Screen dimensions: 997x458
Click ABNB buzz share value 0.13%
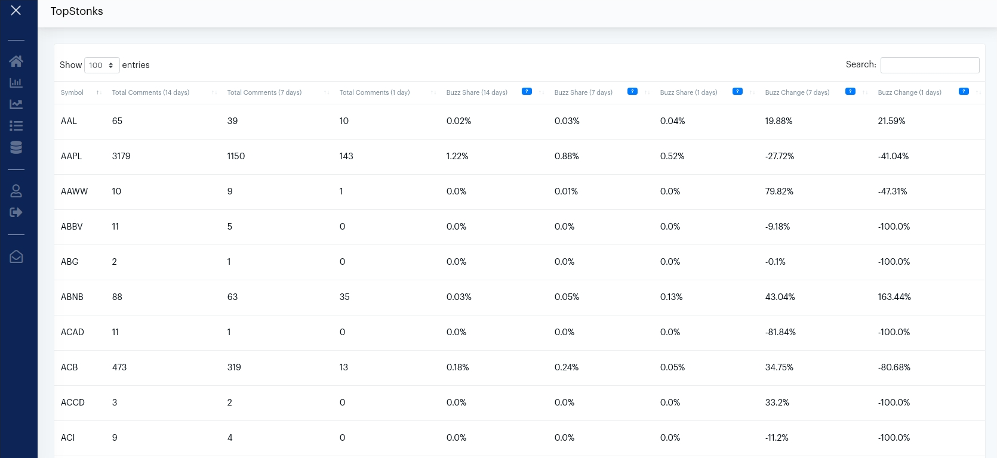pyautogui.click(x=672, y=297)
